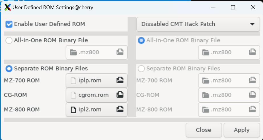Click browse icon in left All-In-One .mz800 chooser
Screen dimensions: 263x140
[x=120, y=52]
